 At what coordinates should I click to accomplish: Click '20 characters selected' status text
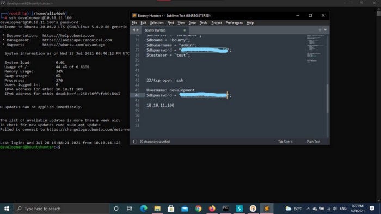click(x=155, y=142)
